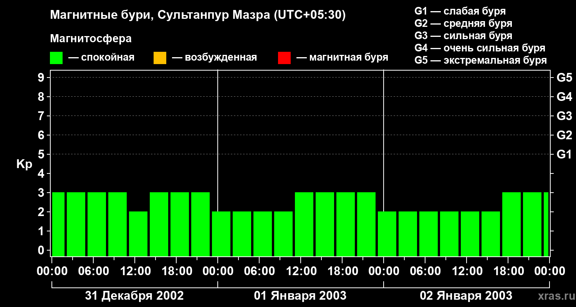
Task: Select the Kp 3 bar at 12:00–15:00 on 01 Января
Action: click(x=304, y=224)
